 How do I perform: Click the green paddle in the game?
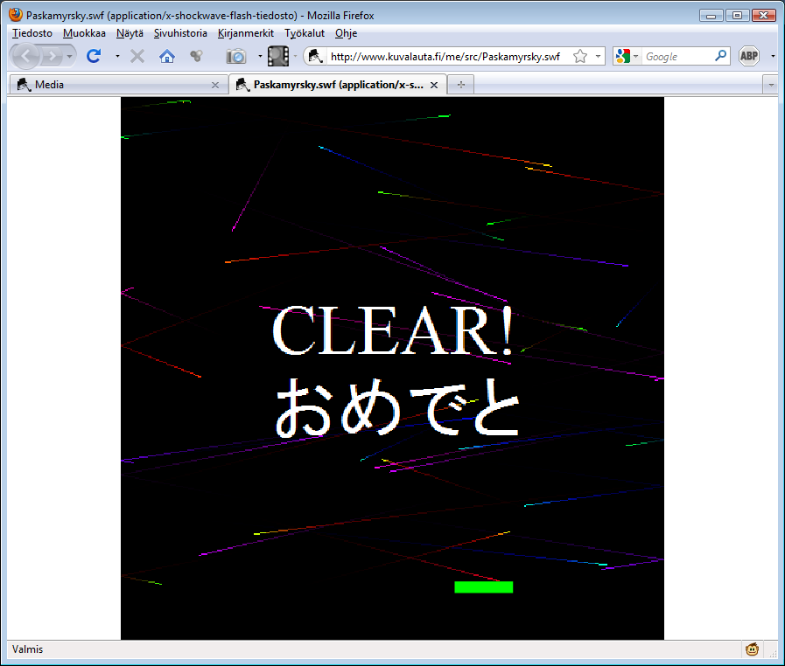coord(483,587)
